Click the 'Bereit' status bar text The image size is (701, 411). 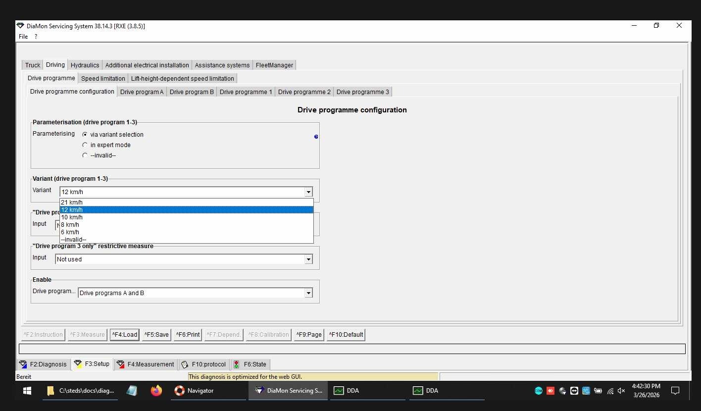pos(24,377)
